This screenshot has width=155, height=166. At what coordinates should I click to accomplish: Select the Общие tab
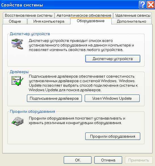pyautogui.click(x=15, y=21)
